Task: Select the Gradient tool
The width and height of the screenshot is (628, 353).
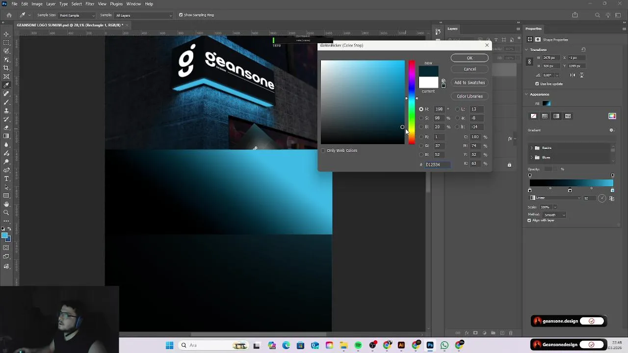Action: 6,136
